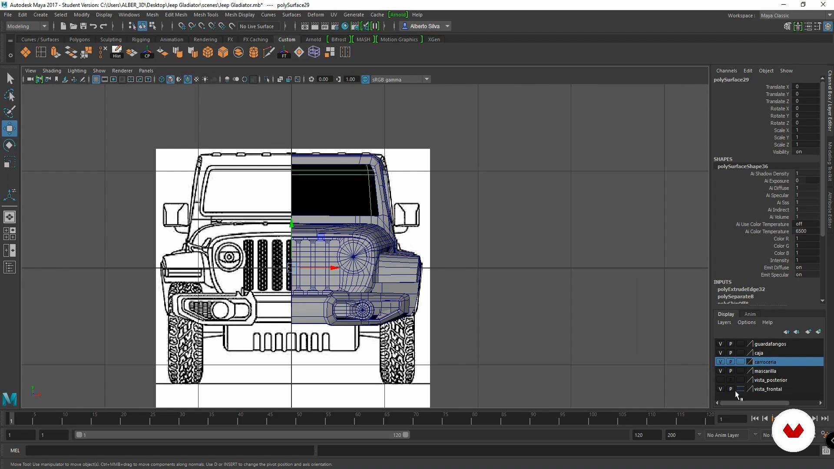Open Outliner from left panel layout icon

pyautogui.click(x=10, y=267)
